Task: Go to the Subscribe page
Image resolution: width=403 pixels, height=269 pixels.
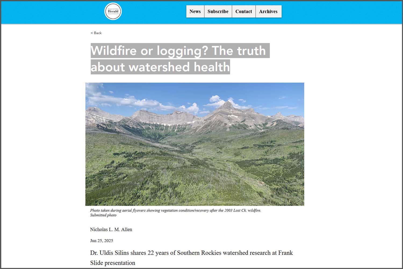Action: tap(218, 12)
